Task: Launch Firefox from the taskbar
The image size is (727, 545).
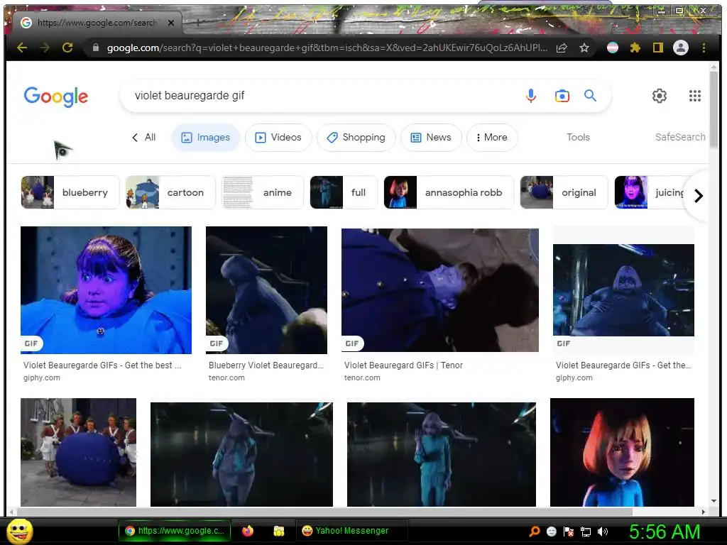Action: pos(248,531)
